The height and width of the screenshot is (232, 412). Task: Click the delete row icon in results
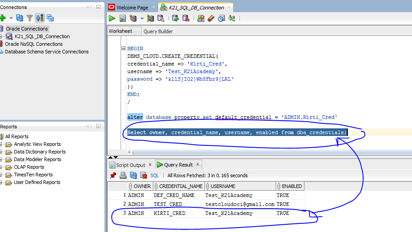click(x=143, y=175)
